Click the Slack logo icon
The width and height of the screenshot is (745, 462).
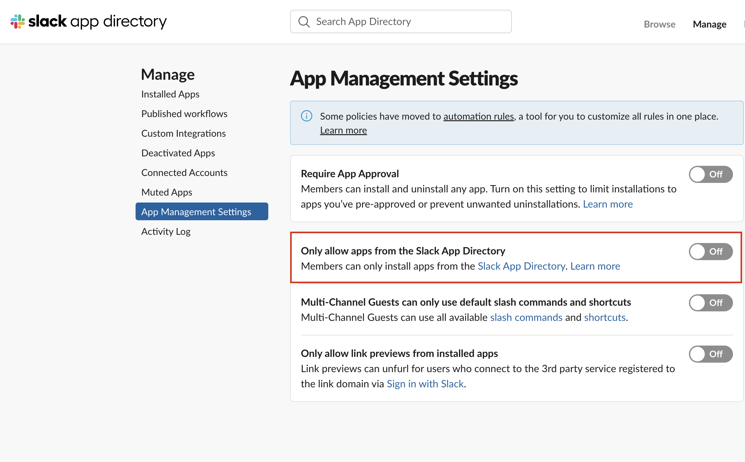coord(17,22)
